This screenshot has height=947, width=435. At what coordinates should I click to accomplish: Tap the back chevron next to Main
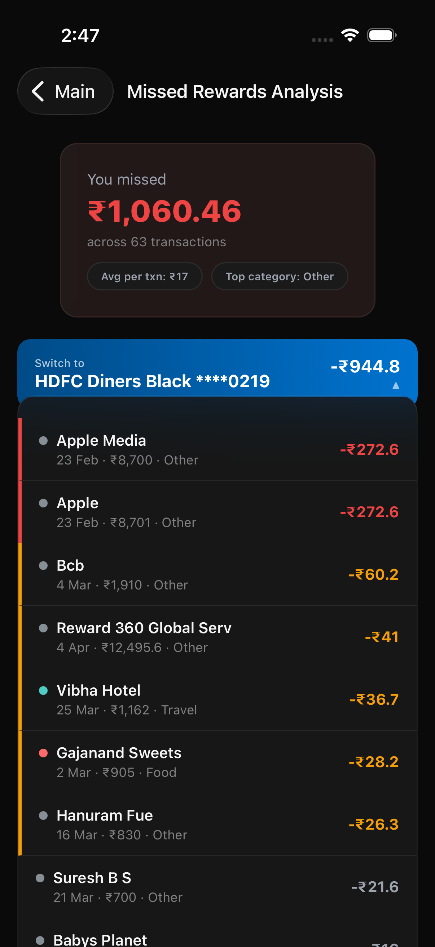coord(39,91)
